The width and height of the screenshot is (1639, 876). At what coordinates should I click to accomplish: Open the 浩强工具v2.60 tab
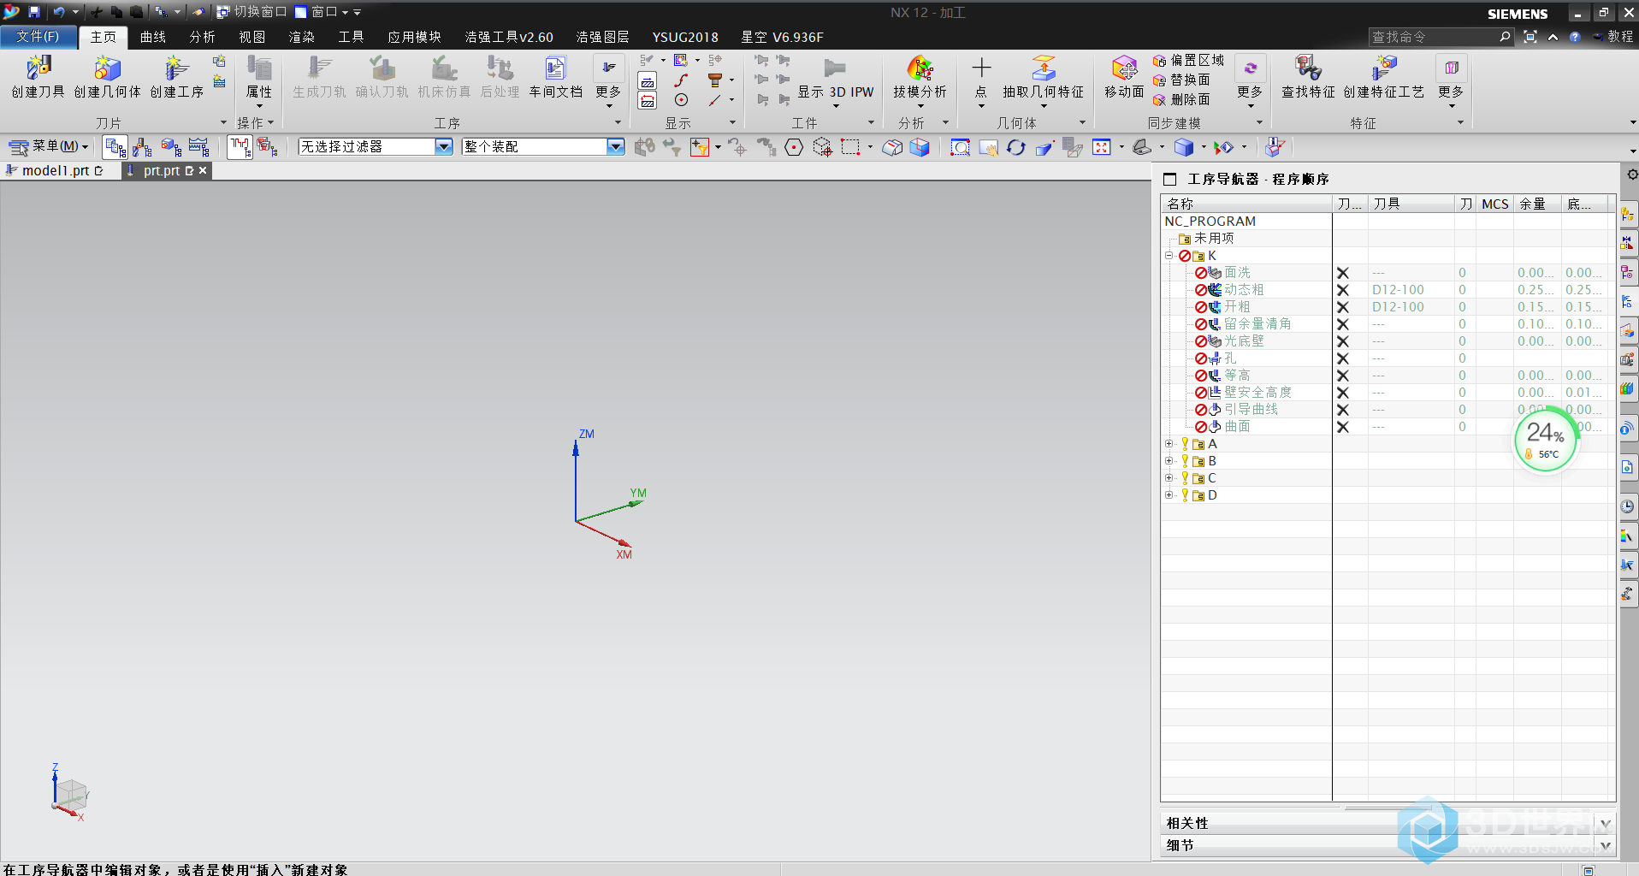(x=509, y=37)
